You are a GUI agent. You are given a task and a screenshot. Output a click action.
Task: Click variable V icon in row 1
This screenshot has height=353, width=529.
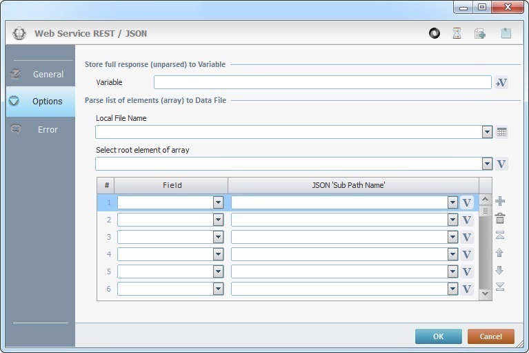coord(467,202)
